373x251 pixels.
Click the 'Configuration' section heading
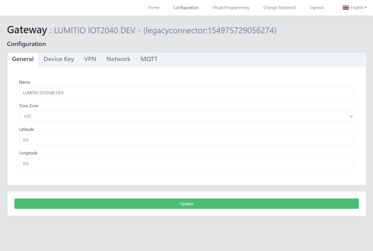click(x=26, y=44)
